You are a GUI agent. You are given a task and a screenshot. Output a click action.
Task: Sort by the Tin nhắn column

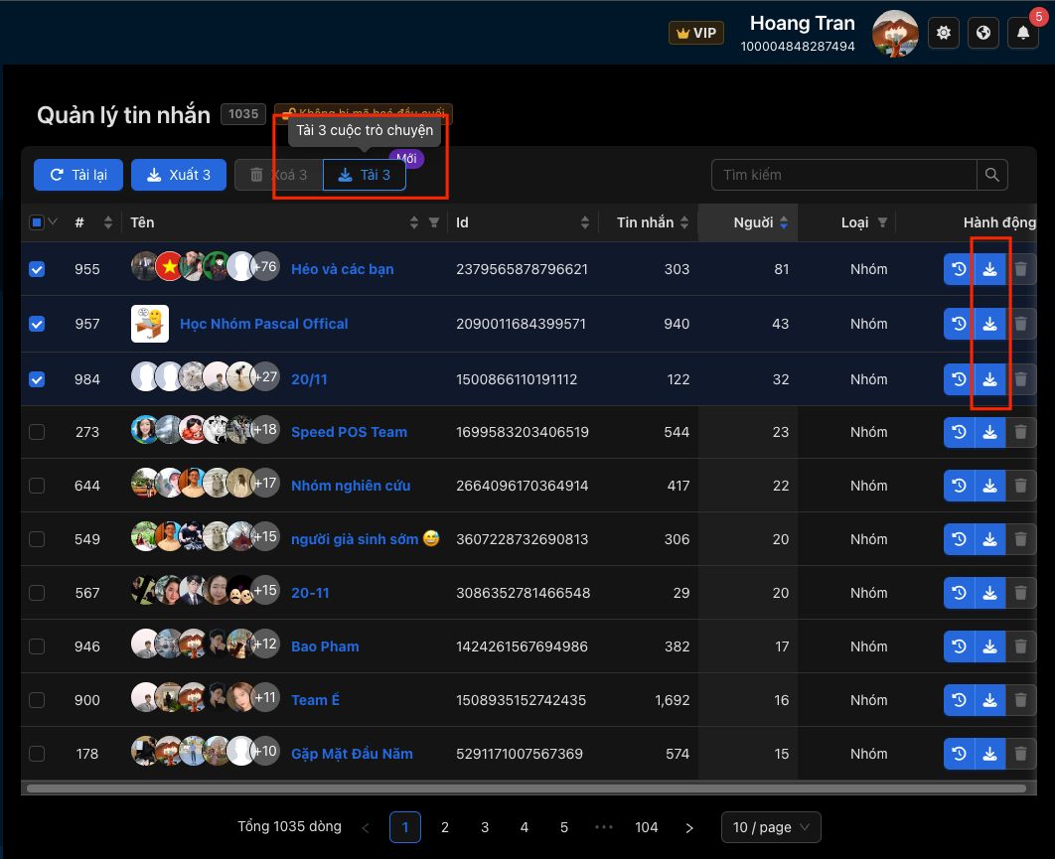684,222
